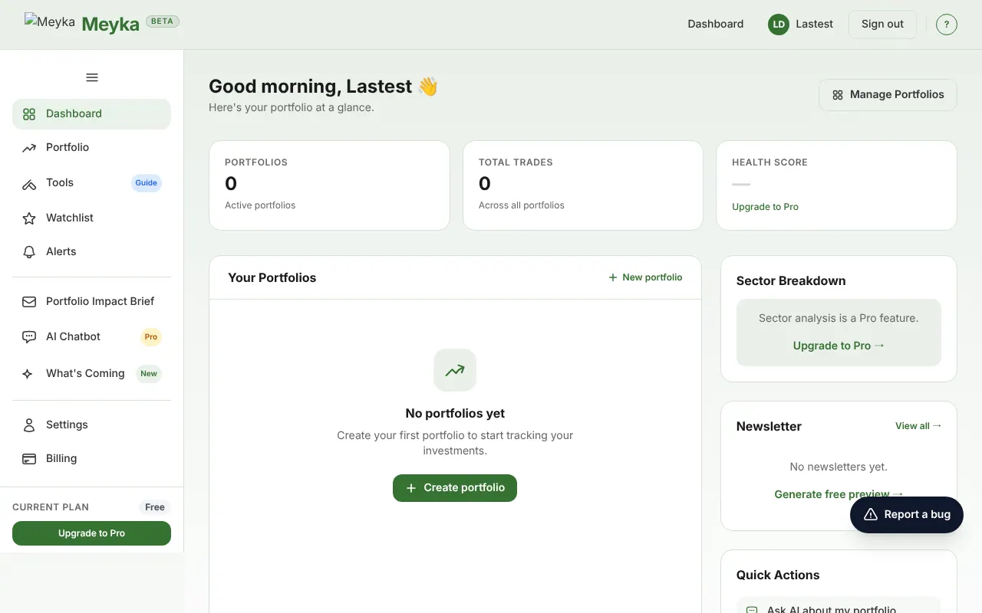Click the What's Coming sparkle icon

[28, 374]
